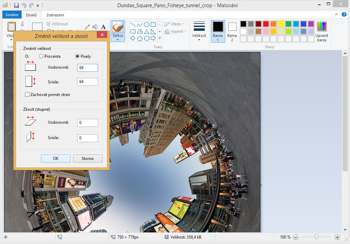Confirm the resize dialog with OK
Screen dimensions: 350x244
pyautogui.click(x=56, y=159)
